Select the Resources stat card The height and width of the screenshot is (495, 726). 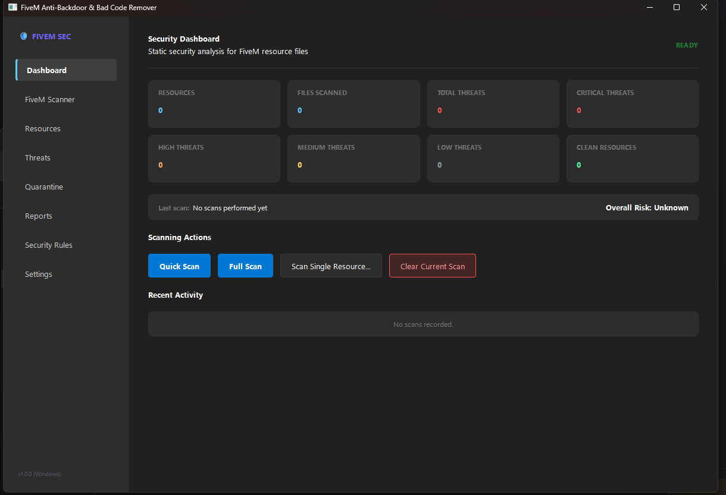214,104
